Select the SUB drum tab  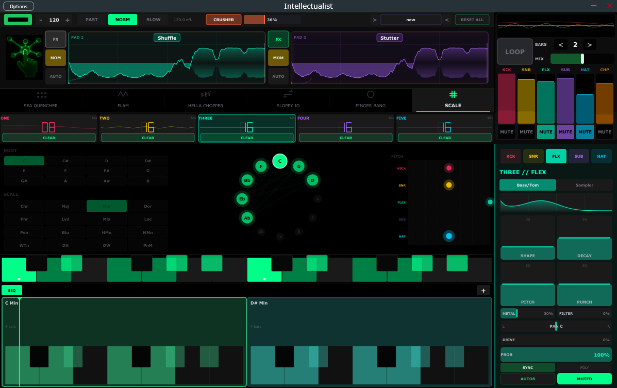point(578,156)
